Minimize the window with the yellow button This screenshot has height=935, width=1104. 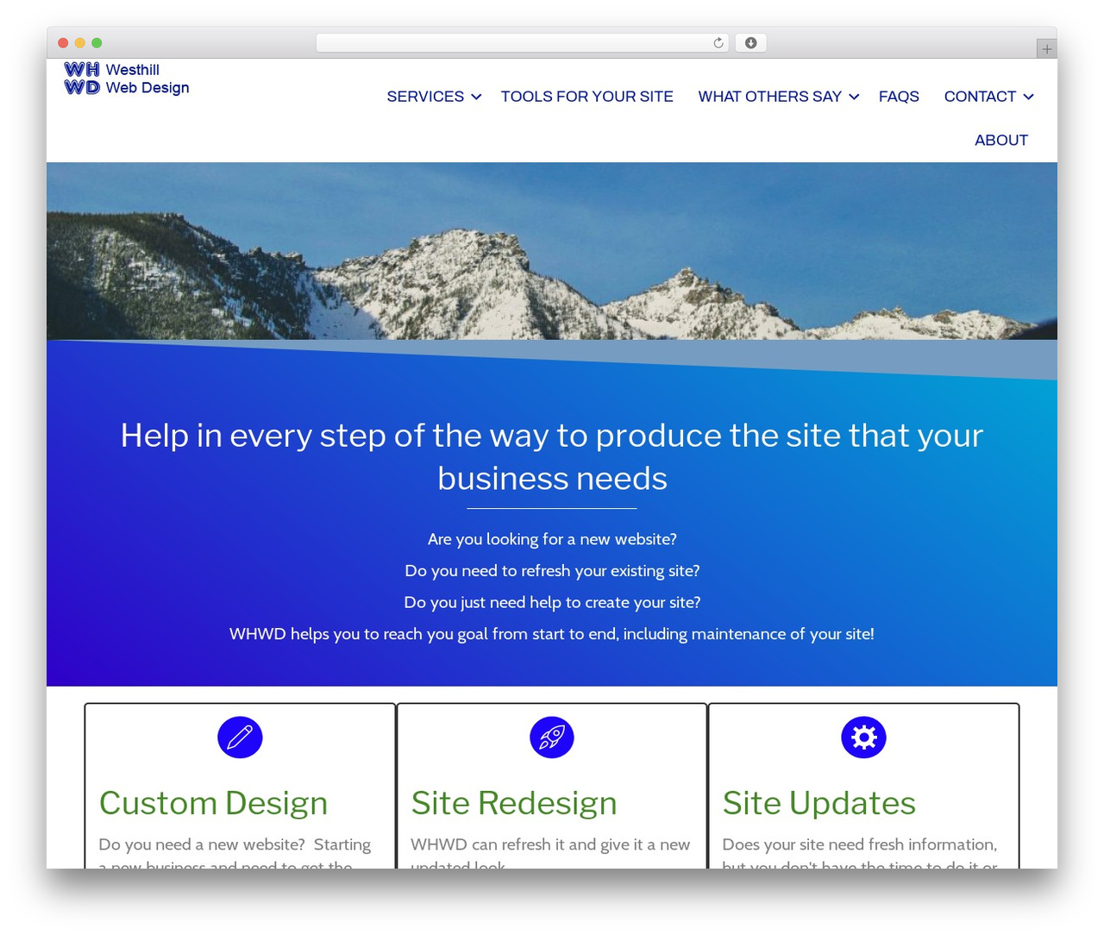click(x=80, y=43)
